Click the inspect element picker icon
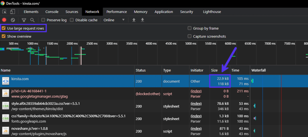This screenshot has width=308, height=137. click(5, 12)
